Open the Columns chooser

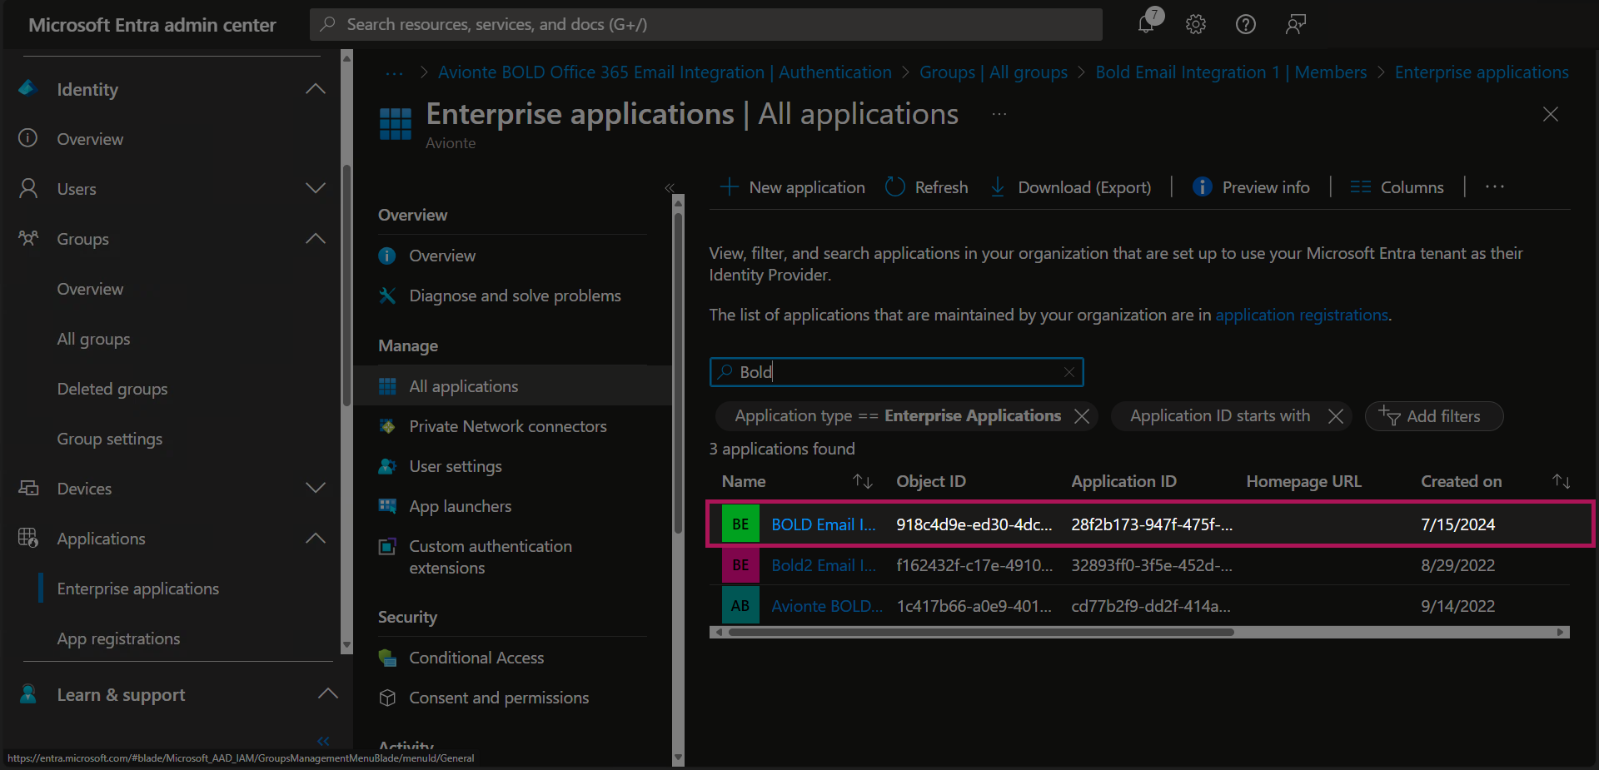tap(1397, 187)
